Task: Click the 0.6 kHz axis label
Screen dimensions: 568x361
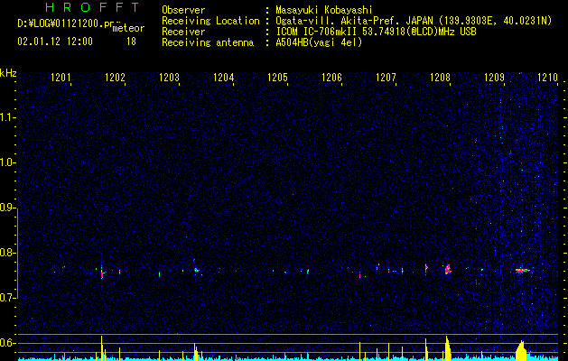Action: [x=7, y=343]
